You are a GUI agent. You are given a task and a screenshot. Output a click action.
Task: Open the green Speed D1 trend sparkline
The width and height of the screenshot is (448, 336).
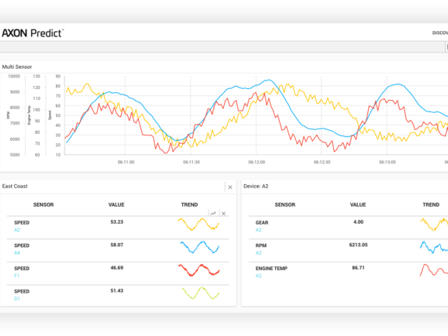199,294
